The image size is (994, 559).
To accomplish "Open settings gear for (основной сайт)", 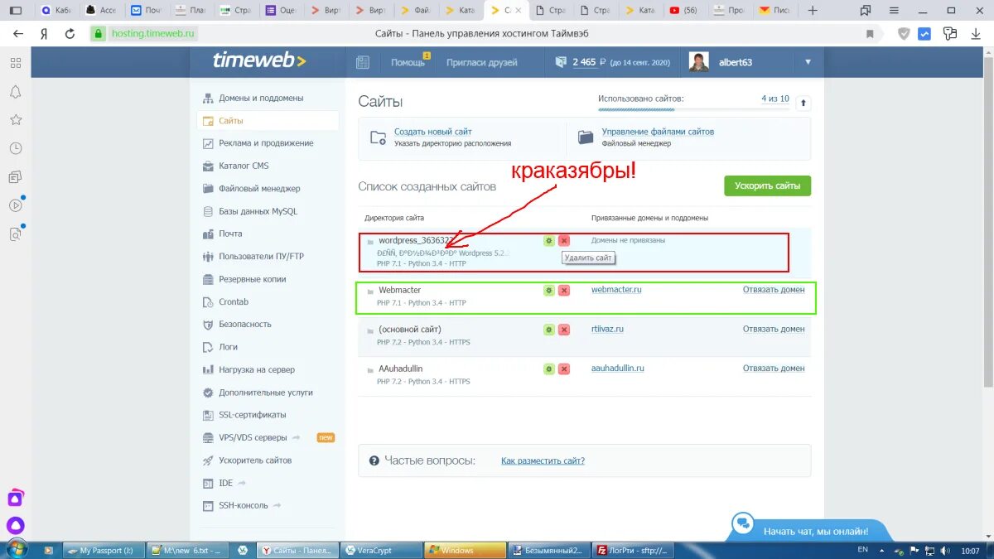I will [x=548, y=330].
